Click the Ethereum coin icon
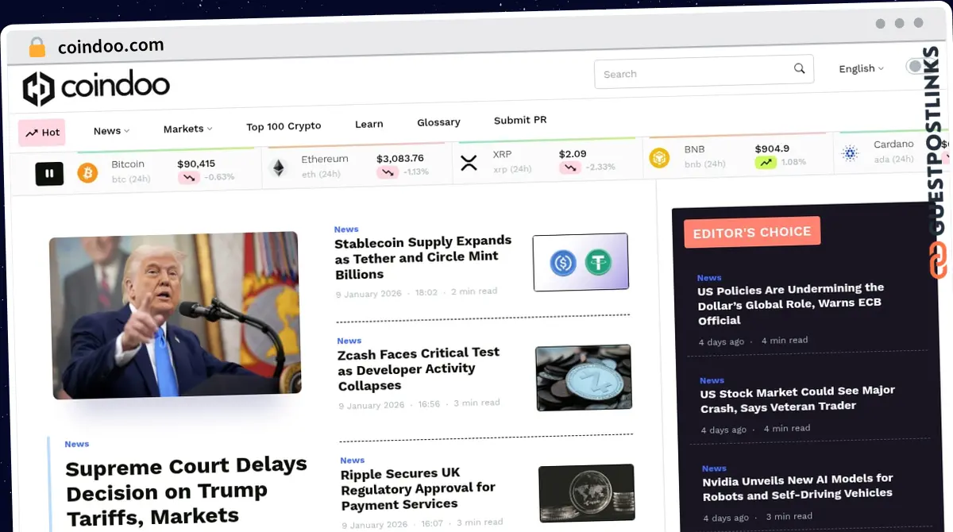This screenshot has height=532, width=953. (x=278, y=168)
